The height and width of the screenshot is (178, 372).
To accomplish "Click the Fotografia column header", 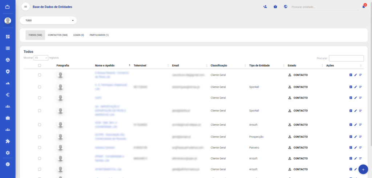I will tap(63, 65).
